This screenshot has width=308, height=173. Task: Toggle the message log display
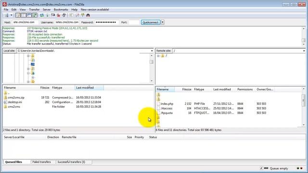18,15
